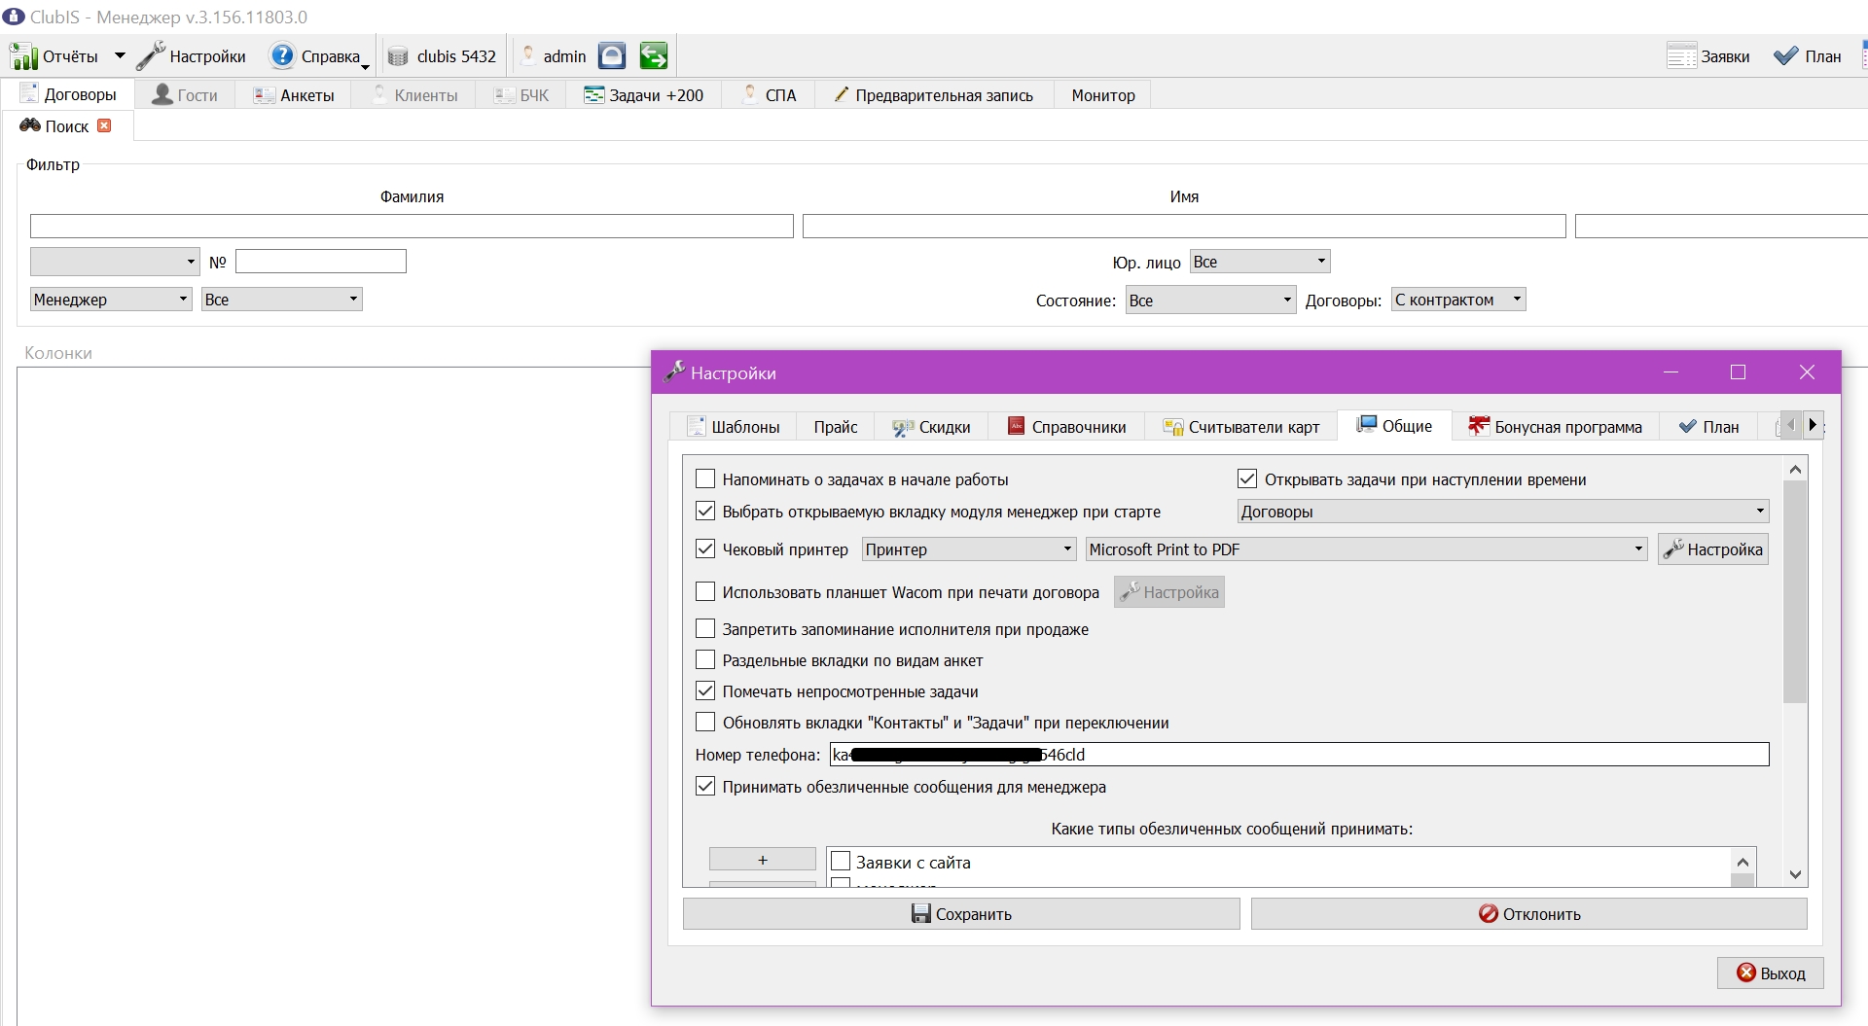Viewport: 1868px width, 1026px height.
Task: Uncheck Помечать непросмотренные задачи
Action: [x=705, y=690]
